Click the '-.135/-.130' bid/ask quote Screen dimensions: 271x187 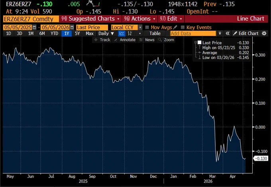coord(135,4)
